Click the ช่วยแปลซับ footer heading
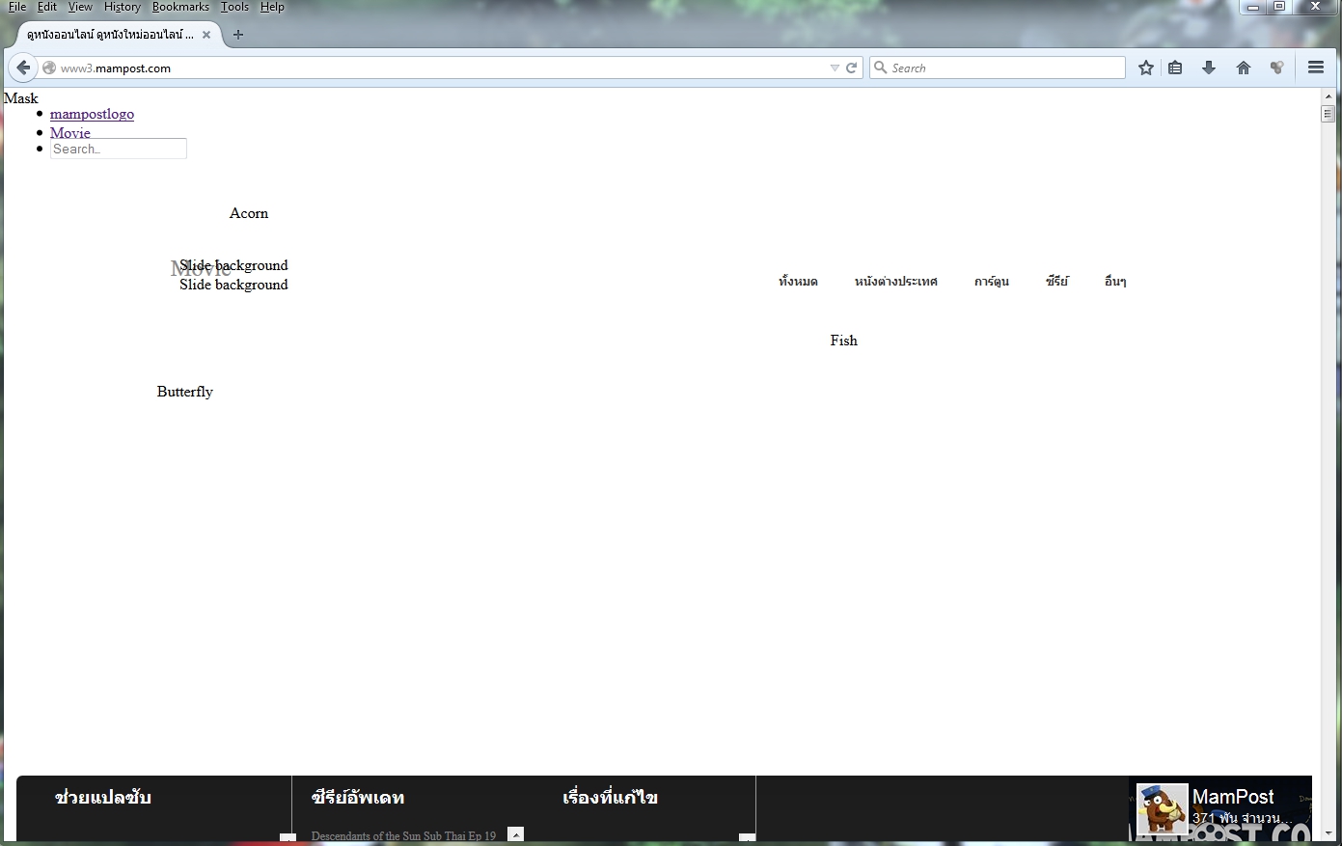 tap(103, 798)
